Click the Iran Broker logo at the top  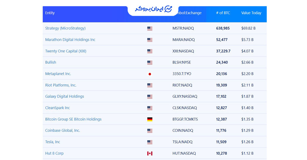coord(153,9)
